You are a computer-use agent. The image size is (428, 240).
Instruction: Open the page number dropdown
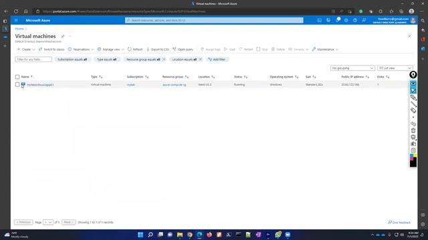pyautogui.click(x=48, y=222)
